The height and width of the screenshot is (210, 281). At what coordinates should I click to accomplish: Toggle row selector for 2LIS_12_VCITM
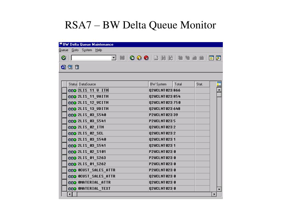[x=64, y=103]
